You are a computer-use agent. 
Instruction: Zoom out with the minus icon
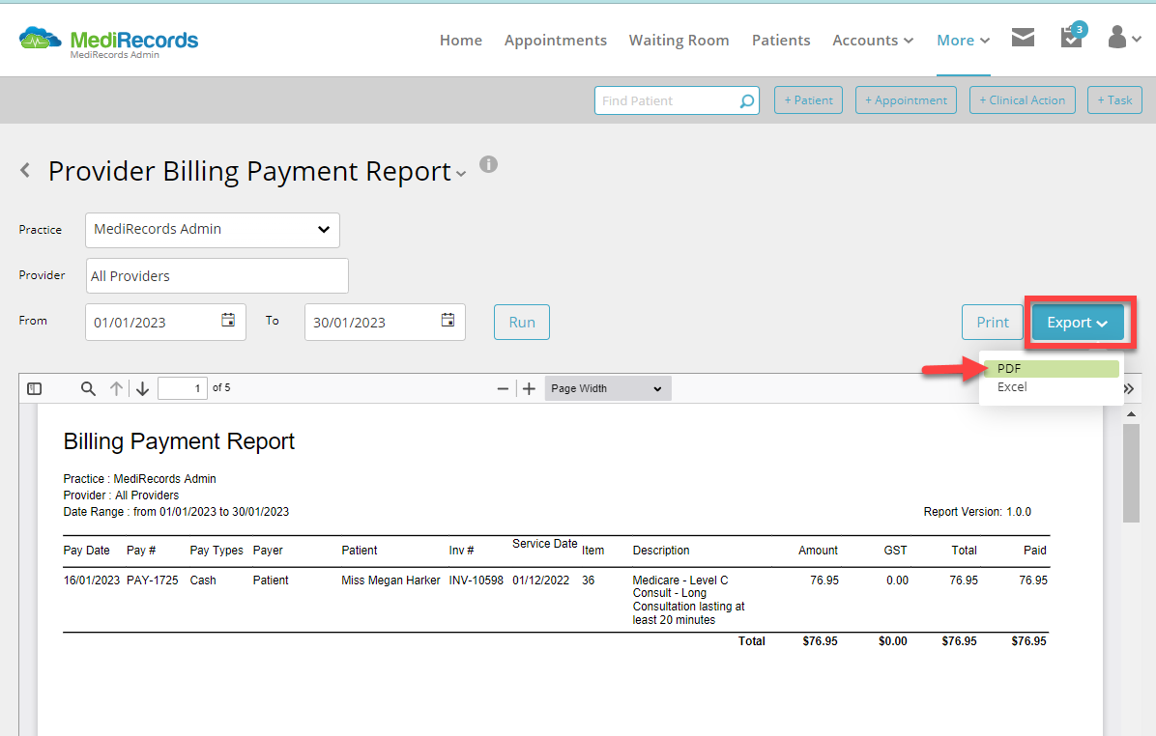tap(503, 388)
